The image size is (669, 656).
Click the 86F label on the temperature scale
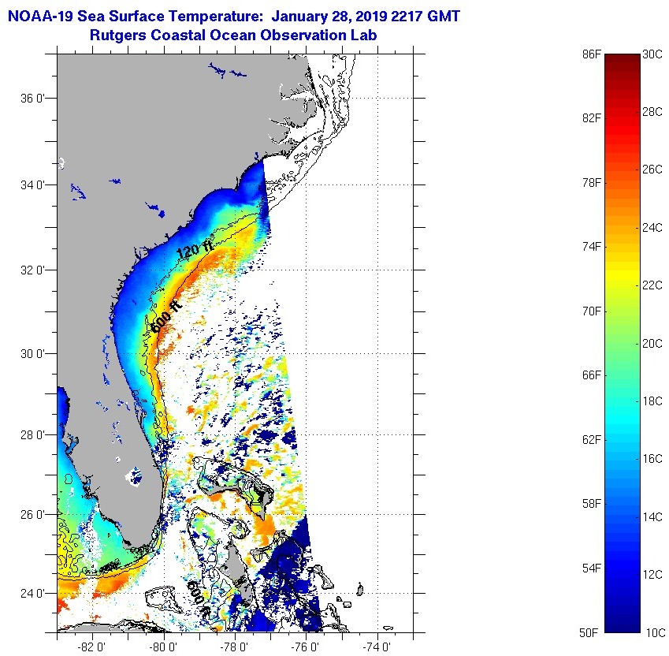(x=590, y=54)
